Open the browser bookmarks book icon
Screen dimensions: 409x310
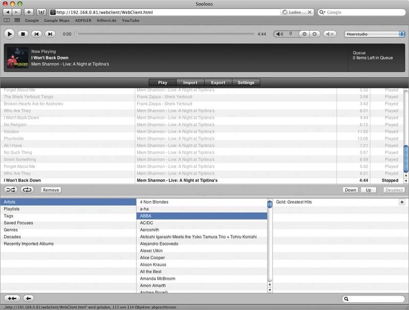tap(7, 20)
